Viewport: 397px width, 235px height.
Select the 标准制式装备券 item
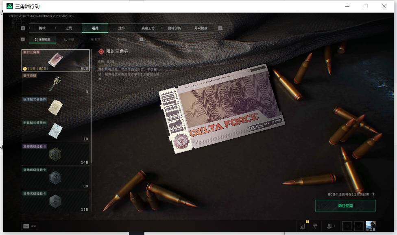[x=55, y=107]
